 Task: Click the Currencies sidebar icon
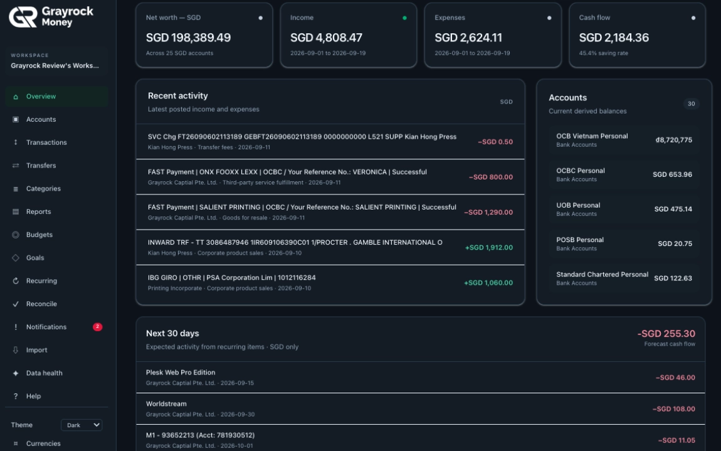[16, 443]
